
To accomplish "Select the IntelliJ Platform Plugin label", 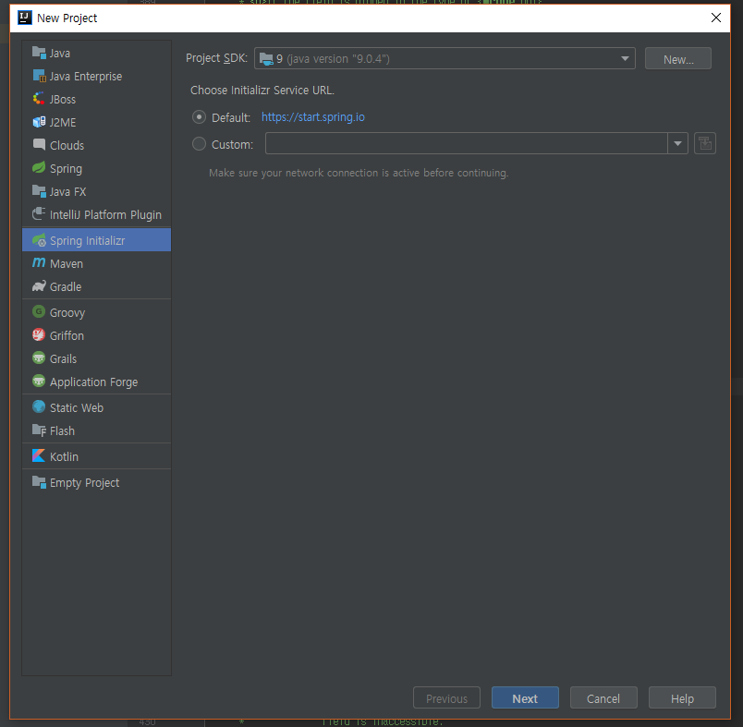I will (105, 215).
